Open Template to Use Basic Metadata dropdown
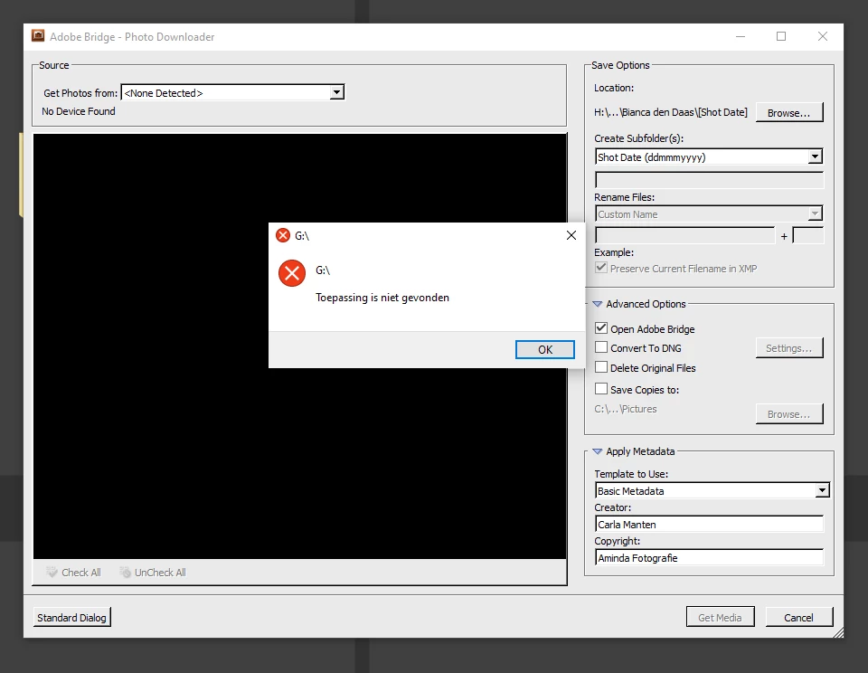The image size is (868, 673). coord(712,491)
